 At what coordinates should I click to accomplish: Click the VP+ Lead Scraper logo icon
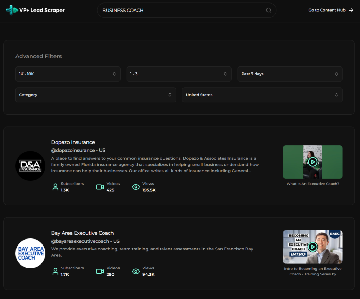(x=12, y=10)
